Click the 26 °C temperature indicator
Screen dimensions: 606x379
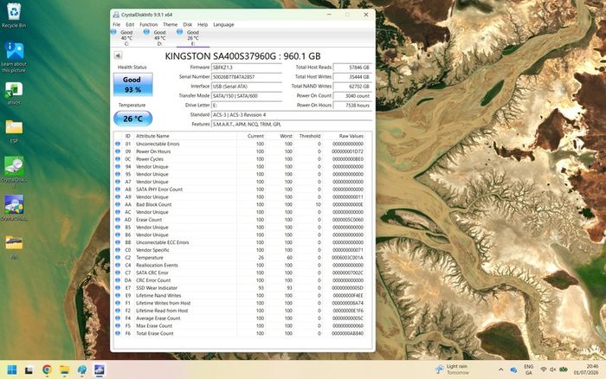132,119
